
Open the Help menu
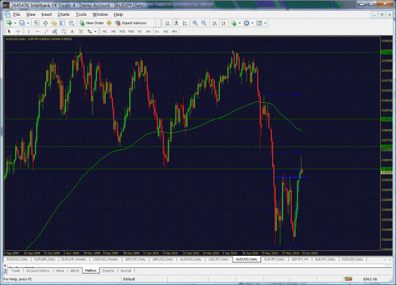(x=118, y=15)
